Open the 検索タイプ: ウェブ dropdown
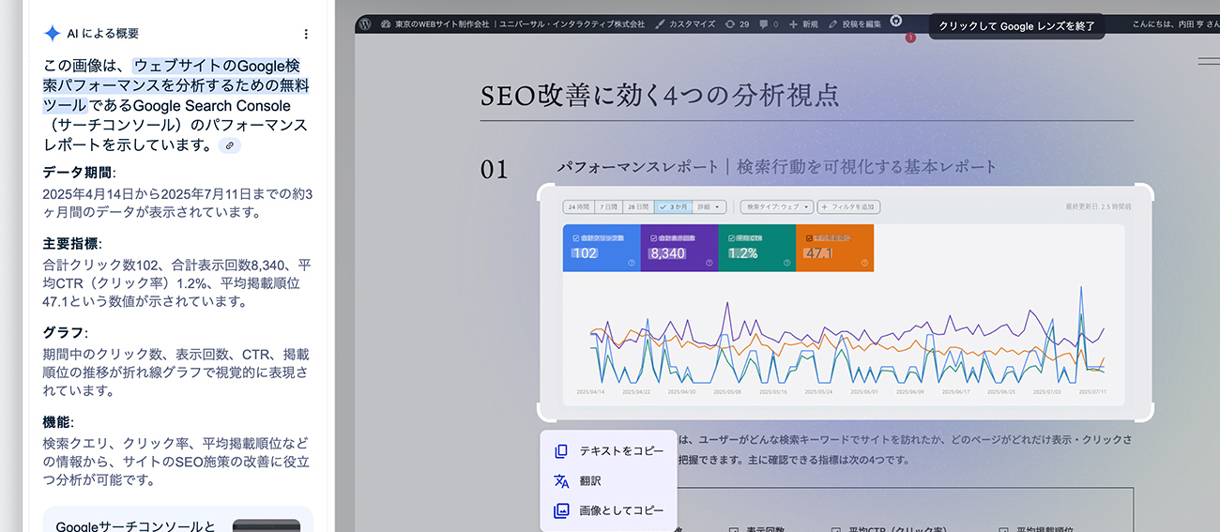This screenshot has width=1220, height=532. [x=777, y=206]
